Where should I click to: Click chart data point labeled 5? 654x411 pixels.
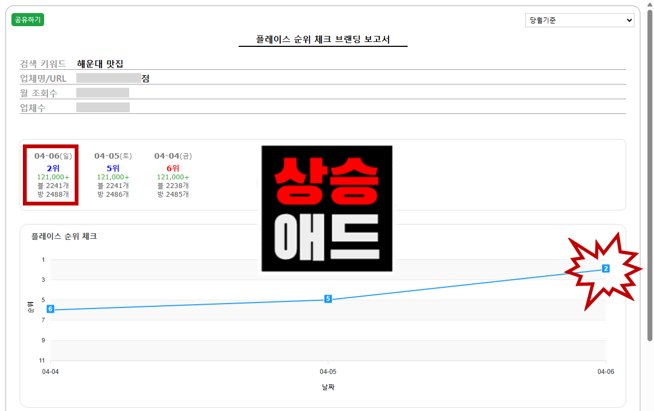(x=328, y=299)
